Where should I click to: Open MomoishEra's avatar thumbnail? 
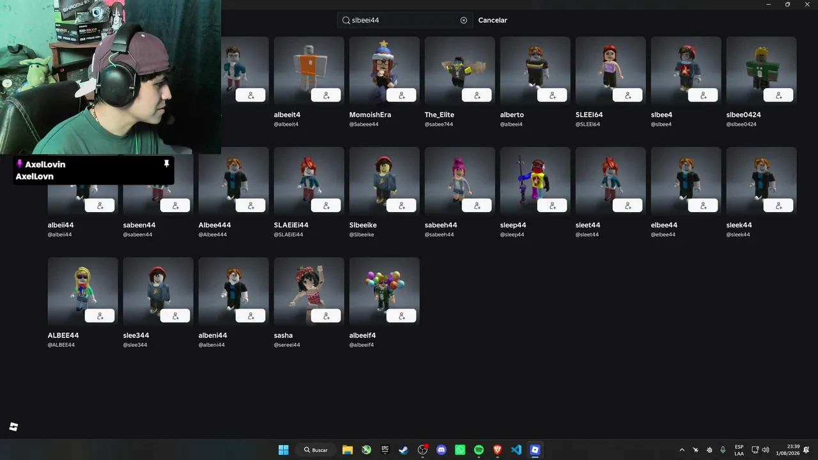tap(384, 71)
